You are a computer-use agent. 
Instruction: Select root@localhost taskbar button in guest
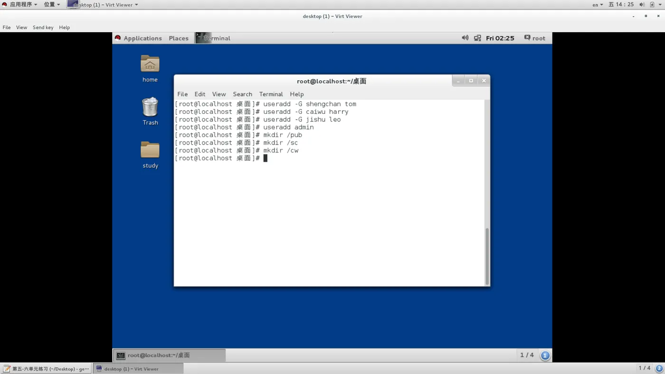[x=169, y=355]
